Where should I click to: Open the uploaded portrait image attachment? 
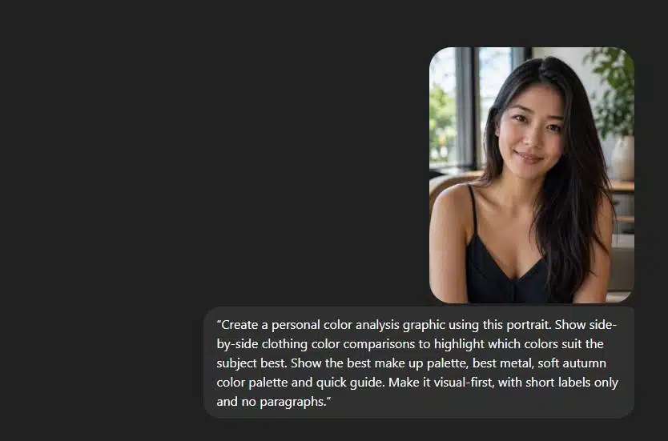532,175
